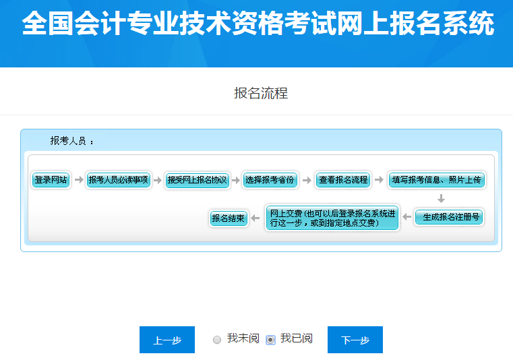
Task: Select the 选择报考省份 flow box
Action: click(270, 180)
